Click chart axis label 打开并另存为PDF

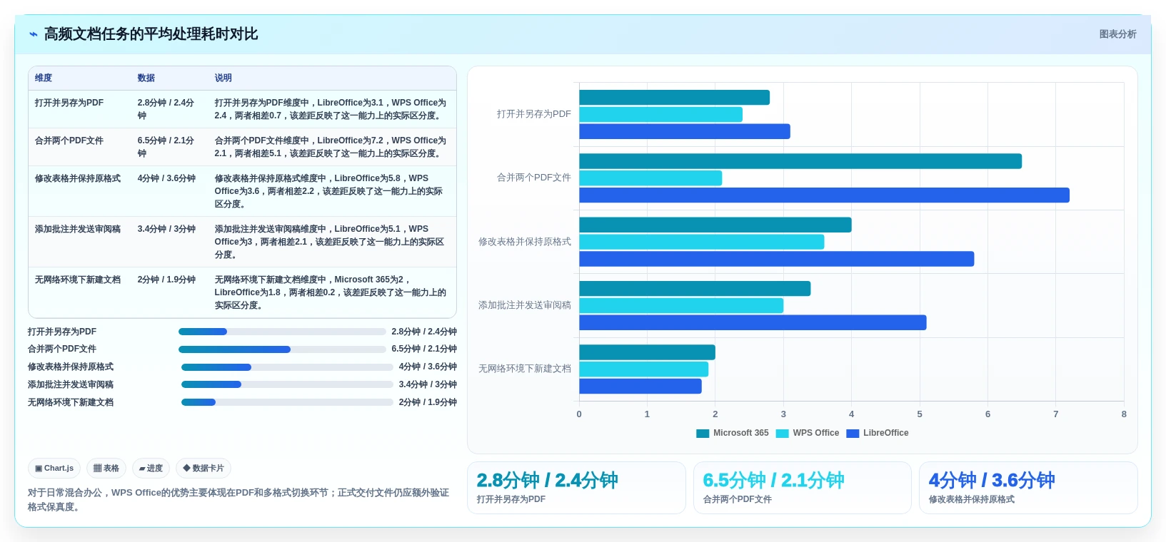point(534,114)
